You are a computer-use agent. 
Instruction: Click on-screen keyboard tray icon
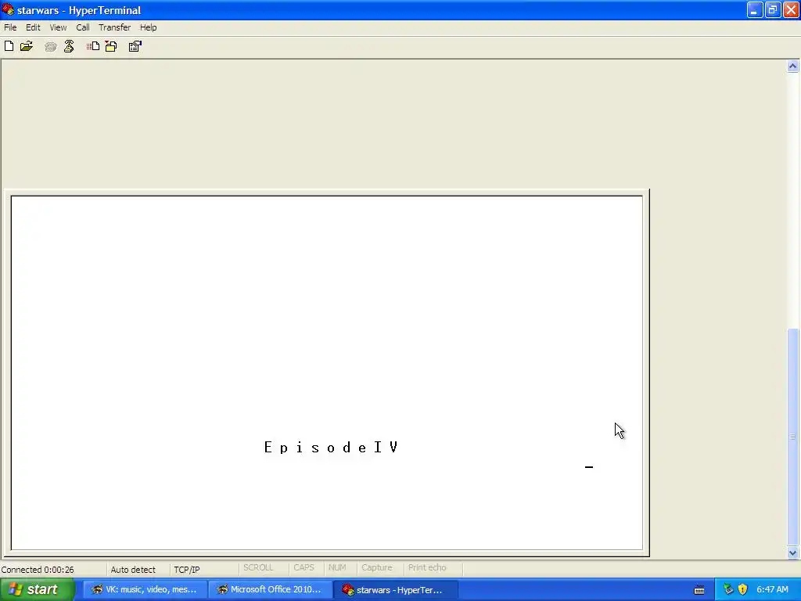tap(699, 590)
